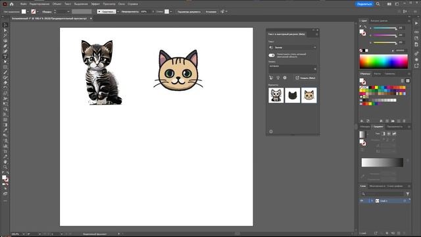Select linear gradient type button

pyautogui.click(x=384, y=134)
